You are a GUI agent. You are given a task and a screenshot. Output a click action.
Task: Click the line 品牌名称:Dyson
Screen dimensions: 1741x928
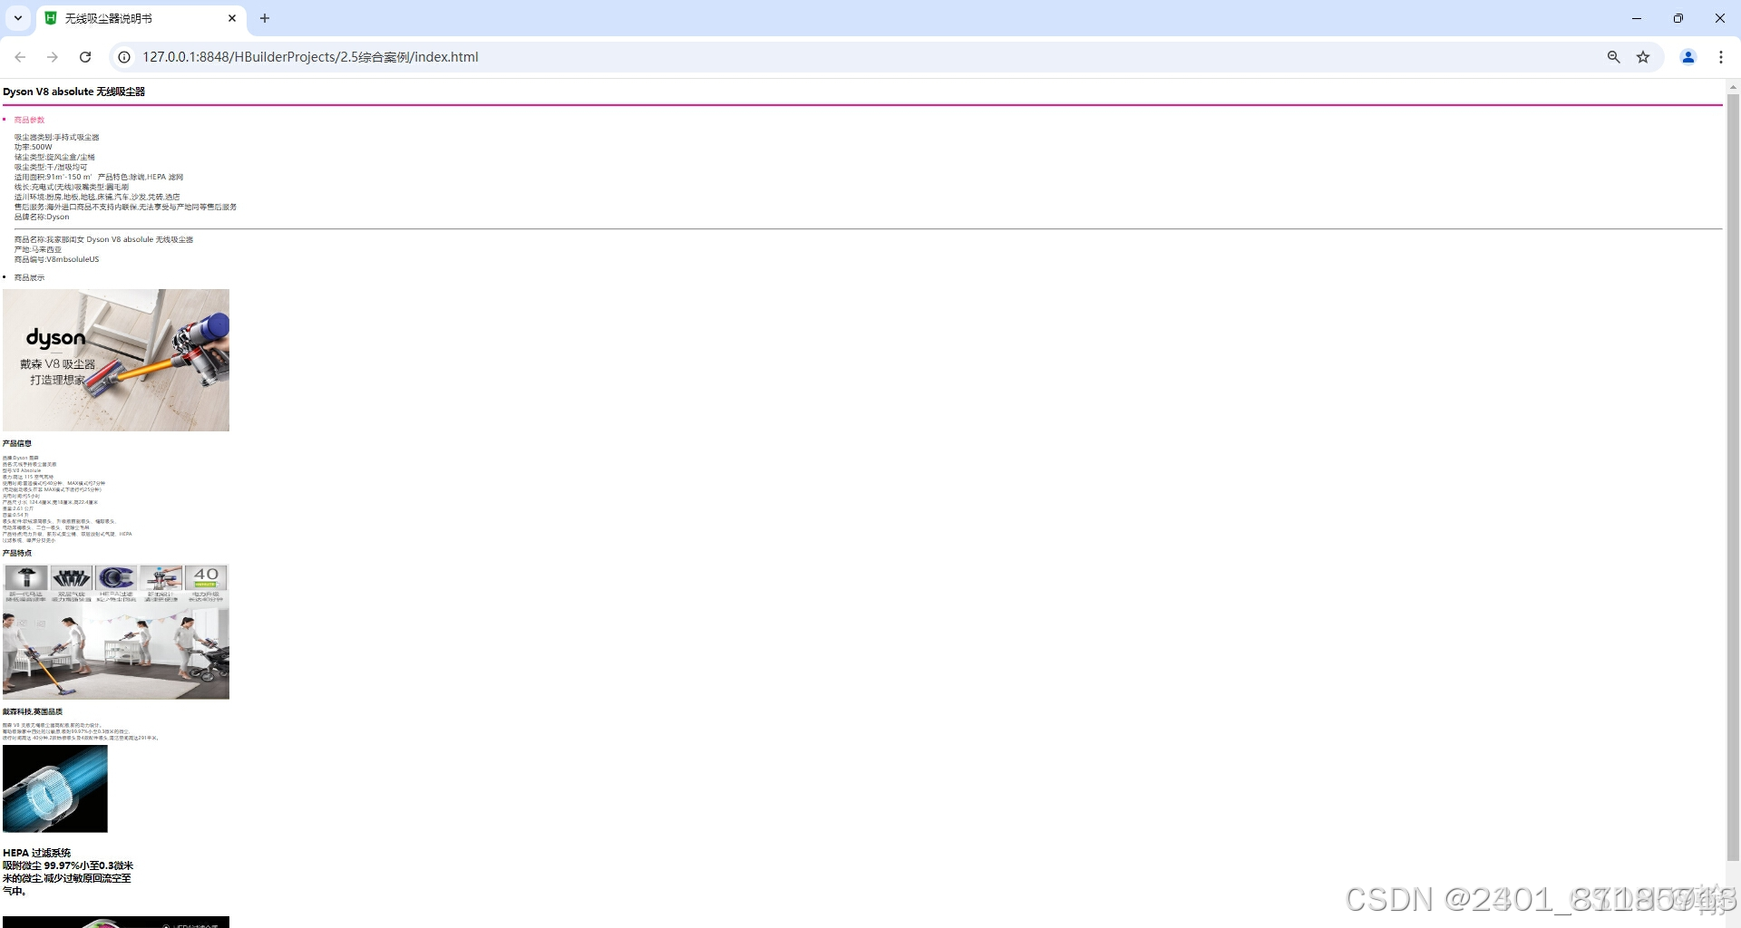point(42,217)
